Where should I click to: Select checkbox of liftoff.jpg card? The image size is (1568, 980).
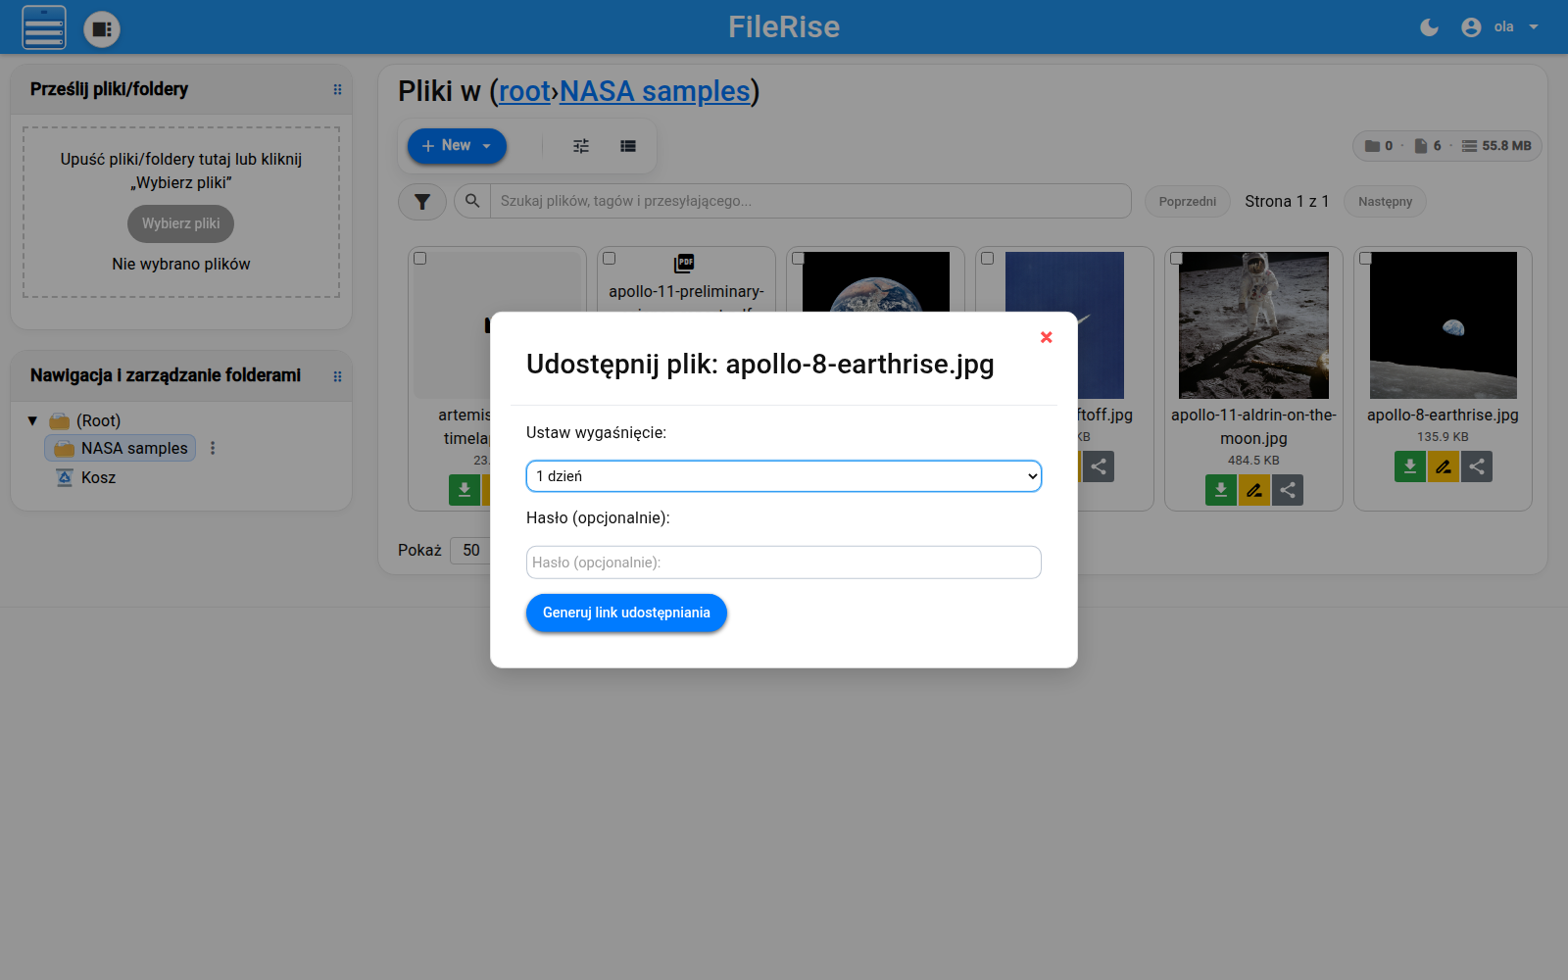click(x=988, y=259)
